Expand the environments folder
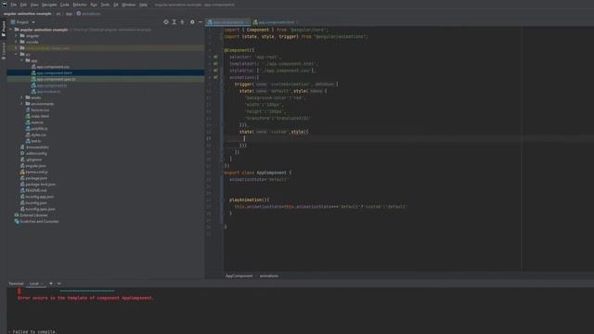 (21, 104)
